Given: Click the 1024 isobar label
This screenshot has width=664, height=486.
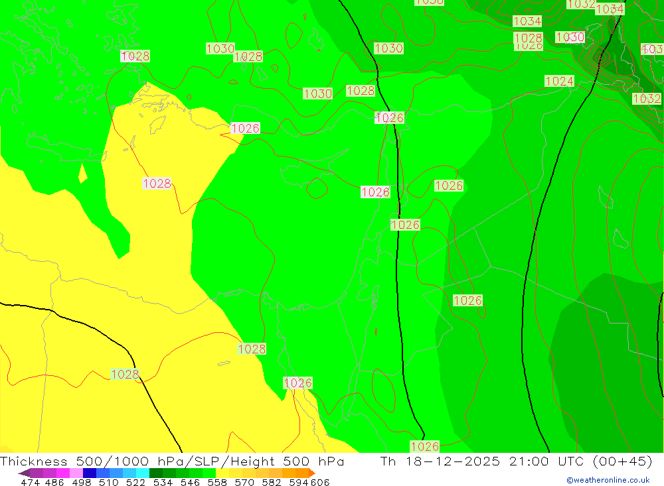Looking at the screenshot, I should point(559,81).
